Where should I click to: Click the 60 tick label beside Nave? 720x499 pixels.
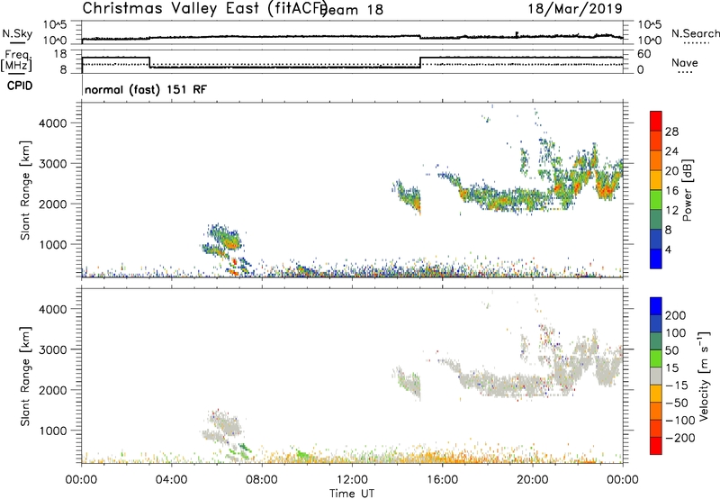coord(644,54)
